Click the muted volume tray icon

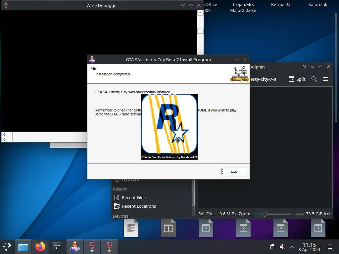coord(282,246)
